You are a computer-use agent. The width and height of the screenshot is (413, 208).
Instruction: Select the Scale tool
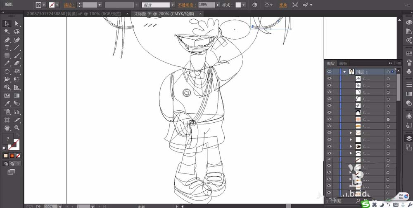(x=17, y=71)
